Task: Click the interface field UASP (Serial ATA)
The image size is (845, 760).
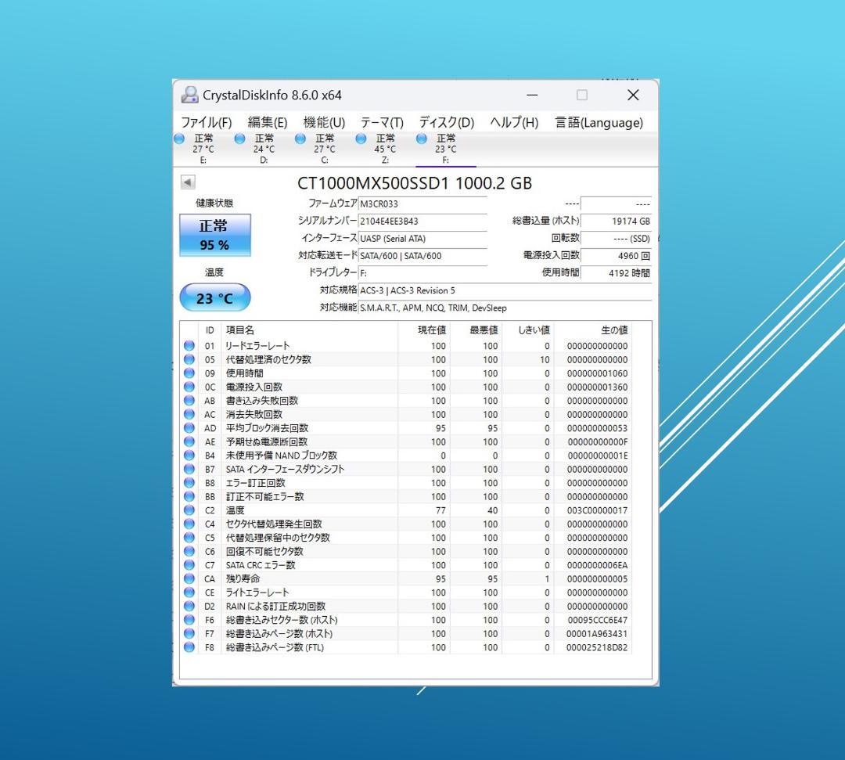Action: tap(422, 238)
